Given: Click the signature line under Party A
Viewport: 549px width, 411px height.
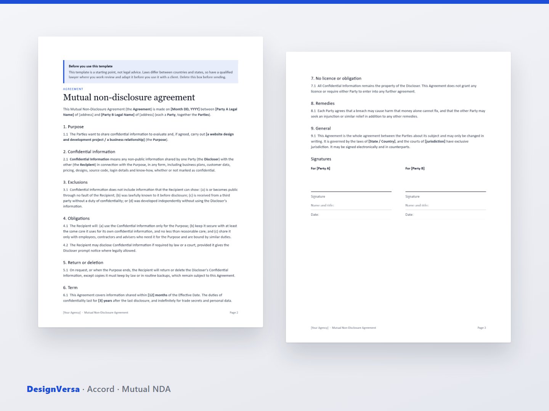Looking at the screenshot, I should click(x=351, y=191).
